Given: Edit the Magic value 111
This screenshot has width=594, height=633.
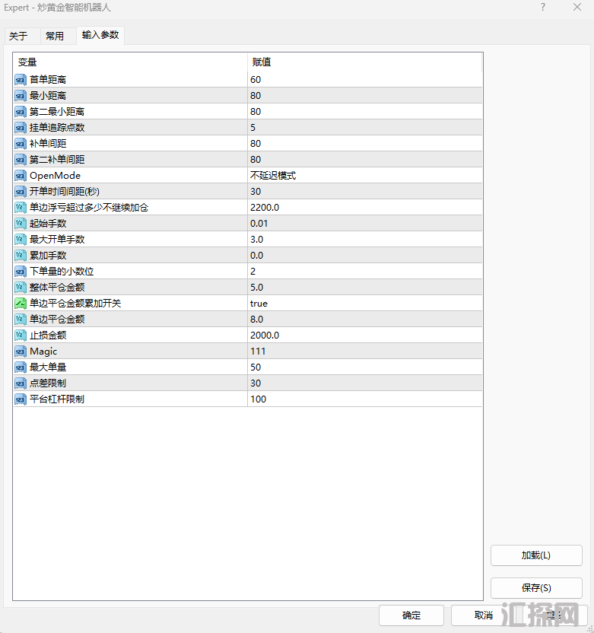Looking at the screenshot, I should [365, 351].
